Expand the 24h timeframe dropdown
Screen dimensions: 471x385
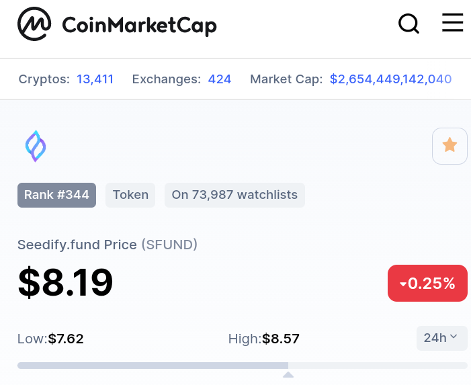coord(442,338)
